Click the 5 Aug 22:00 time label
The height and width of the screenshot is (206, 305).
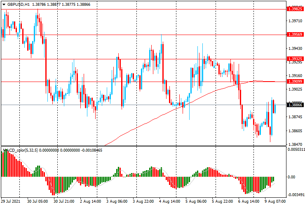point(222,201)
